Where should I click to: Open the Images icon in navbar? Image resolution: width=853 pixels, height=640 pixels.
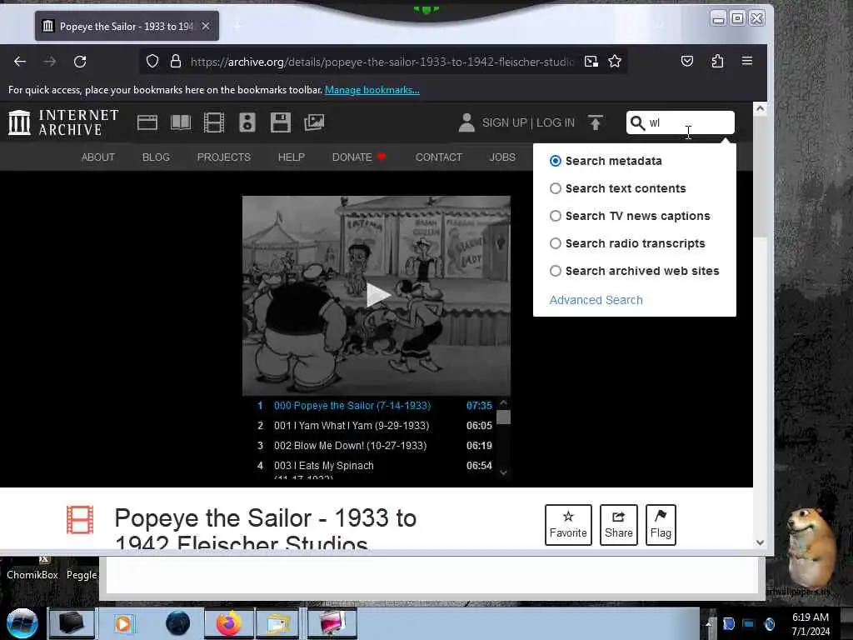pos(314,122)
